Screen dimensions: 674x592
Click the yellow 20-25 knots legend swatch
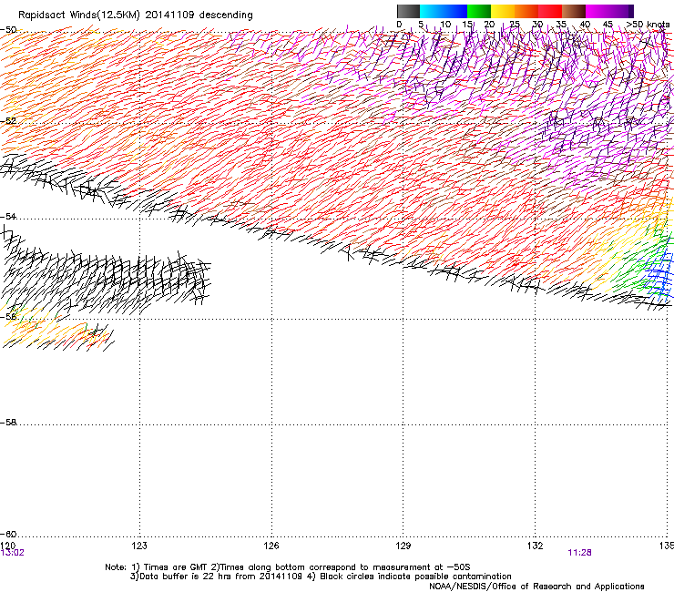pyautogui.click(x=503, y=11)
